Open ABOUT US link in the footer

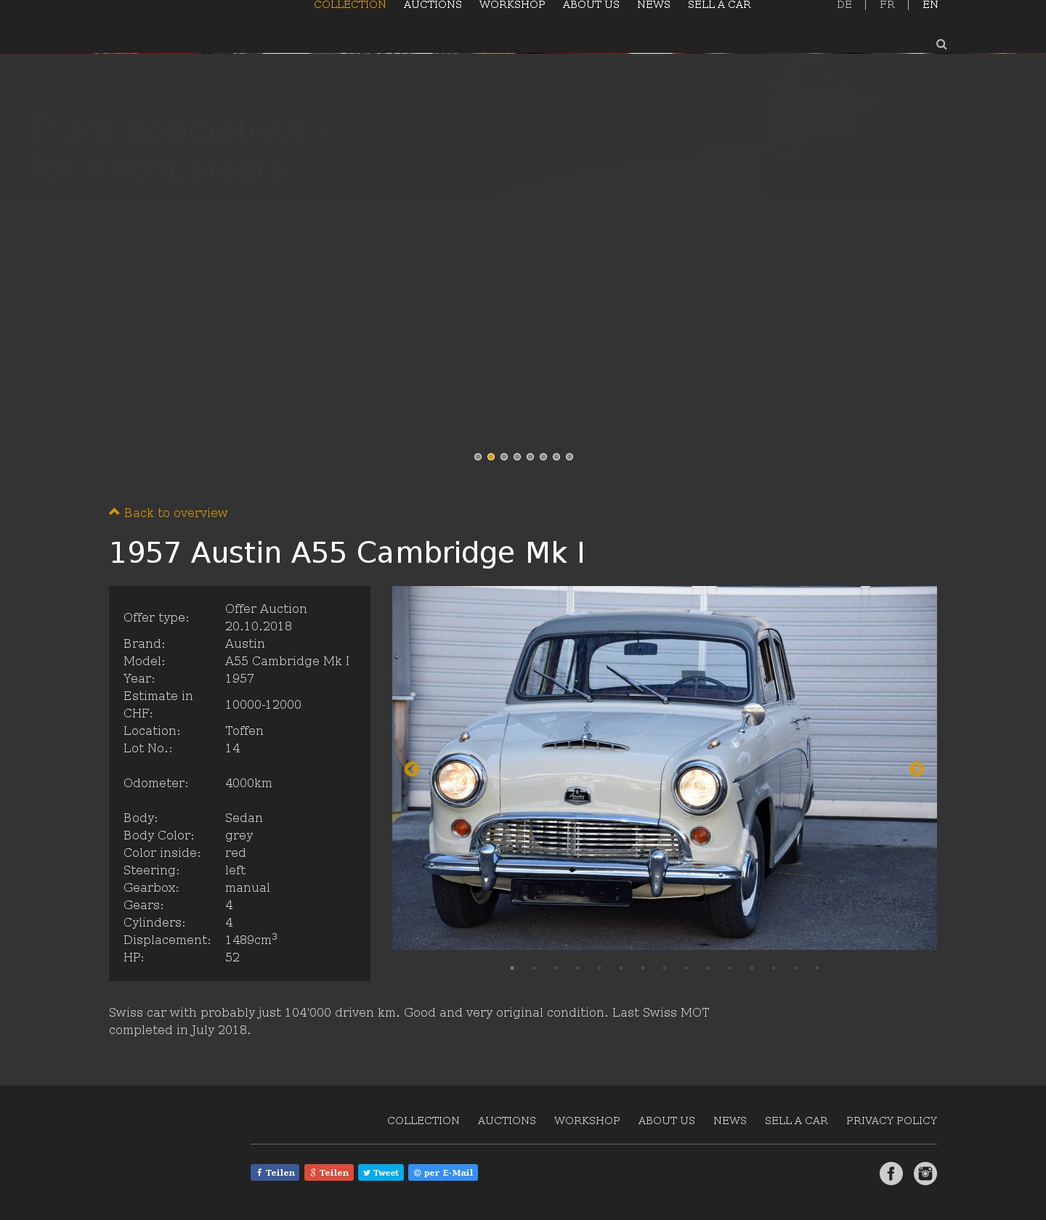pos(667,1121)
